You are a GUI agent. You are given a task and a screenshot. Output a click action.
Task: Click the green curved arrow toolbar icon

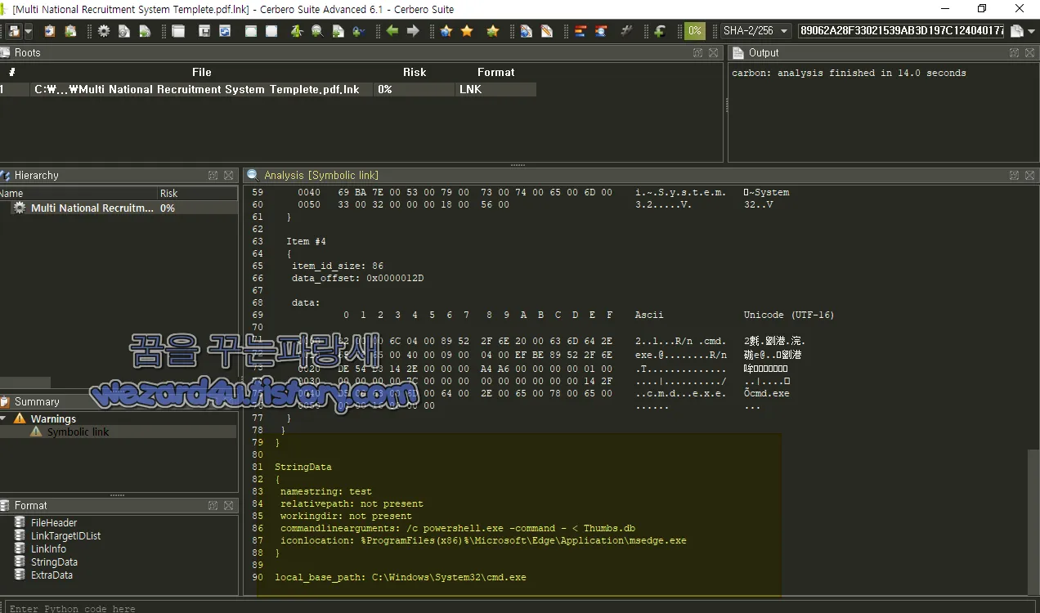(x=660, y=31)
